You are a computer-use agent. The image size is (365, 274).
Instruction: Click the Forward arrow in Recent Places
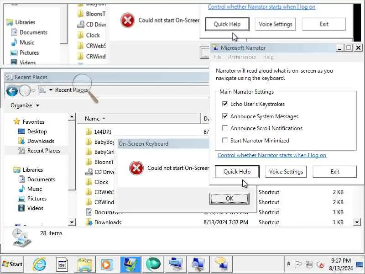25,90
